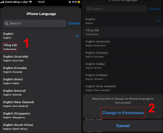The image size is (163, 133).
Task: Pick English (India) on the right list
Action: tap(95, 66)
